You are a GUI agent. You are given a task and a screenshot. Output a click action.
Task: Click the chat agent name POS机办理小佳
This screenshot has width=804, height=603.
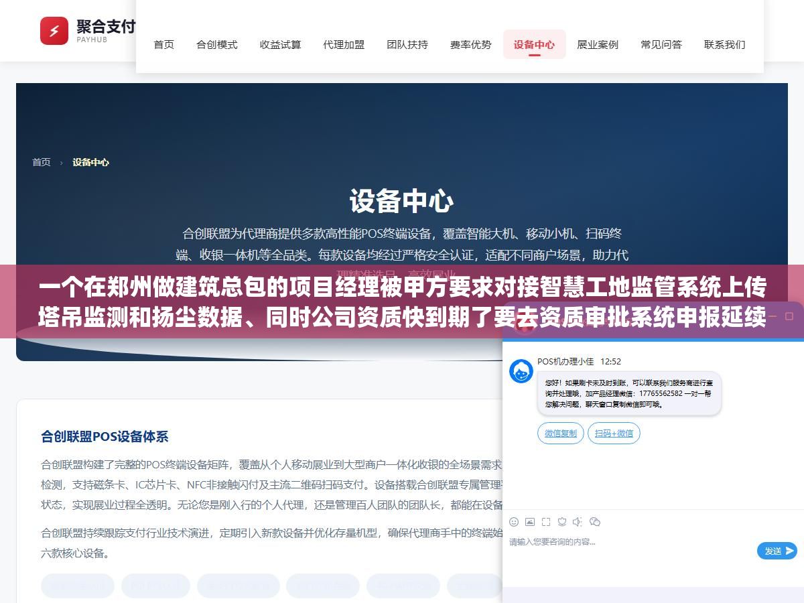click(565, 362)
